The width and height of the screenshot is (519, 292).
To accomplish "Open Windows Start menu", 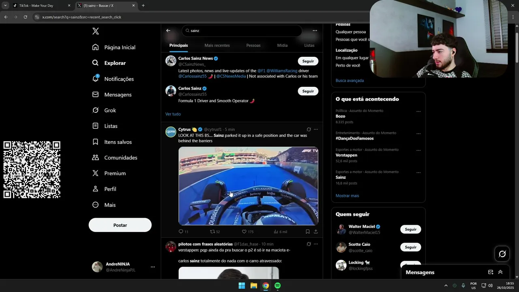I will point(242,286).
